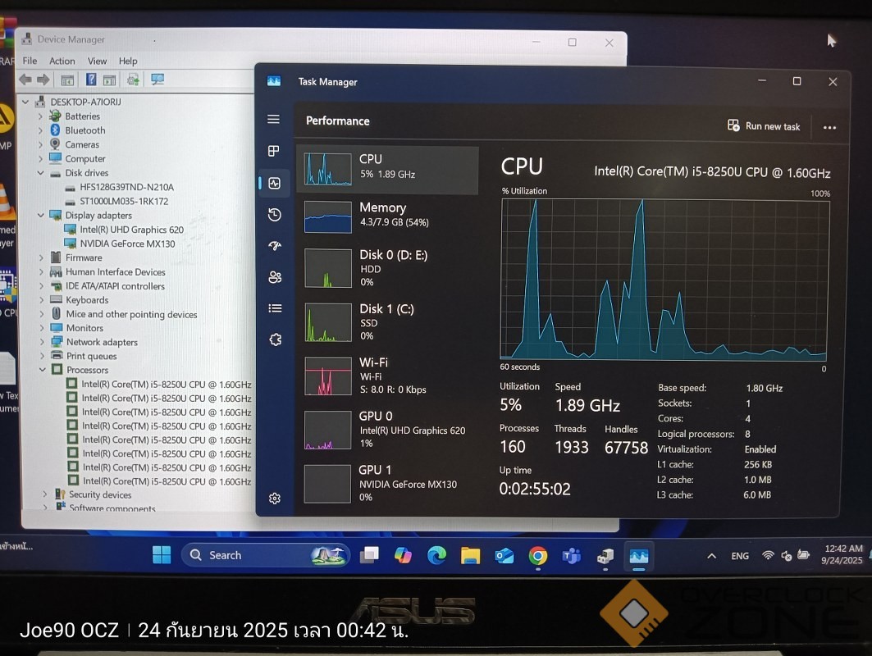The width and height of the screenshot is (872, 656).
Task: Select Print queues category
Action: pyautogui.click(x=92, y=356)
